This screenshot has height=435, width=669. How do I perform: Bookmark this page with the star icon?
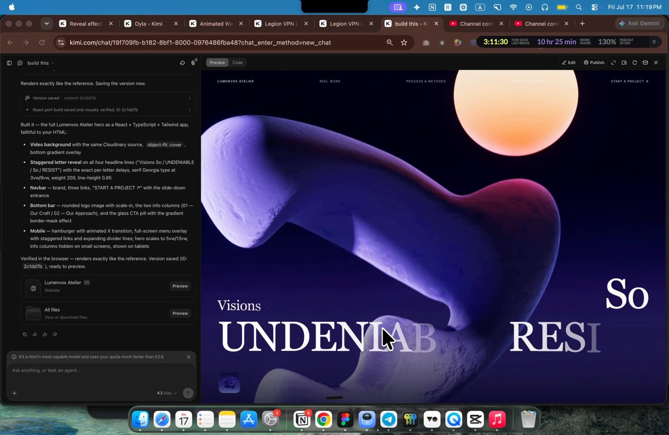(404, 42)
